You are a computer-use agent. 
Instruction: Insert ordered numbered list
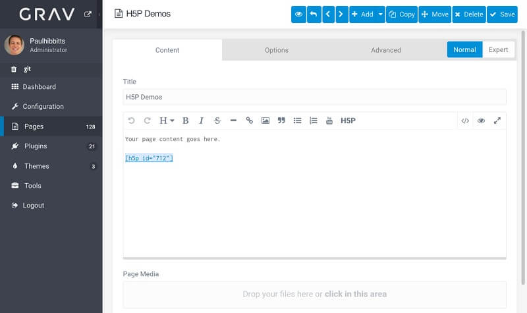(314, 121)
